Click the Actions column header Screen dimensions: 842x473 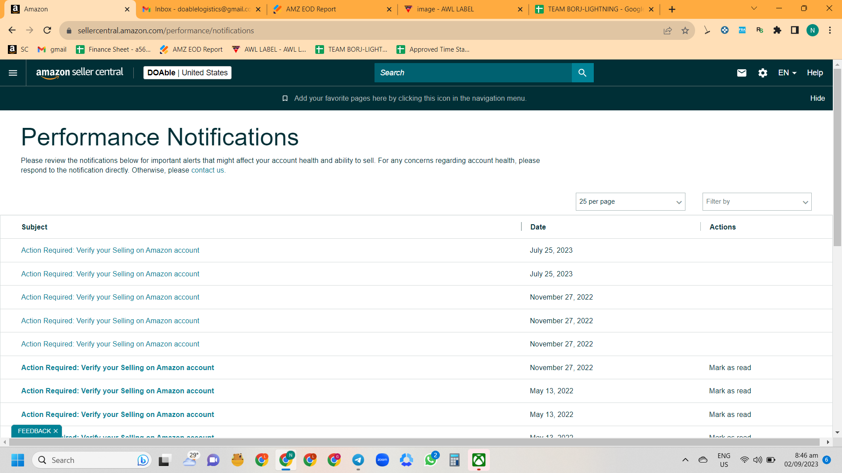(723, 227)
